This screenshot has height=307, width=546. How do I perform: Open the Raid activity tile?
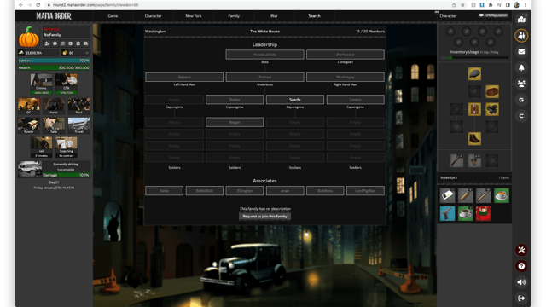click(x=78, y=106)
